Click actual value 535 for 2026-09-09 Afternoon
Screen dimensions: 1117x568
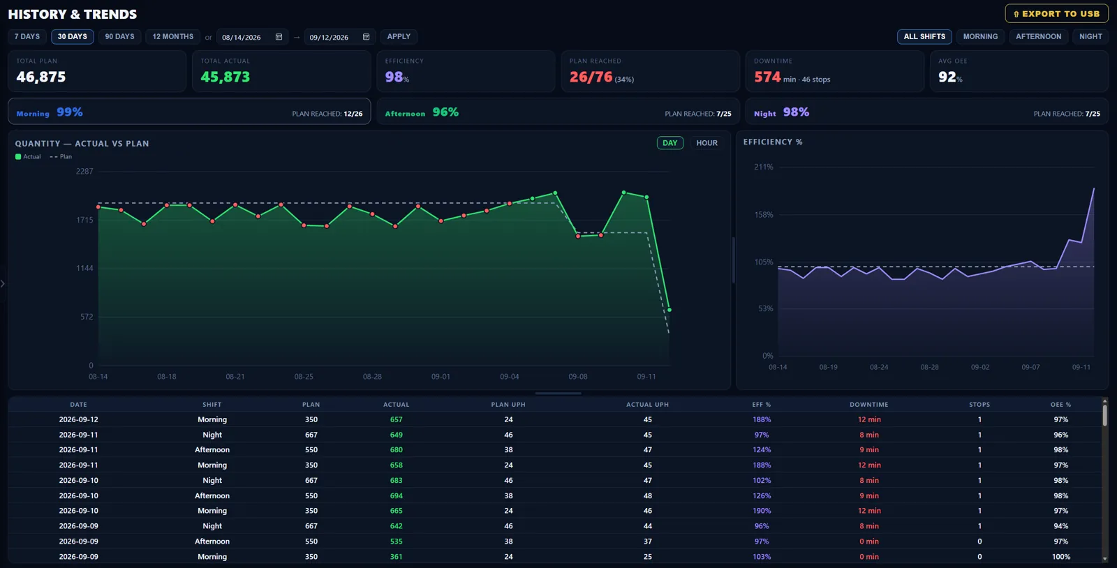click(396, 541)
